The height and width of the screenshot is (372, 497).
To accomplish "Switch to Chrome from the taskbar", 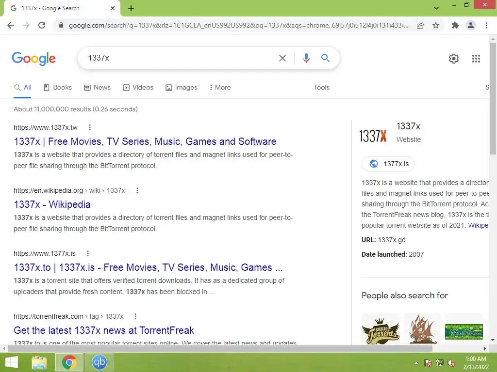I will point(69,362).
